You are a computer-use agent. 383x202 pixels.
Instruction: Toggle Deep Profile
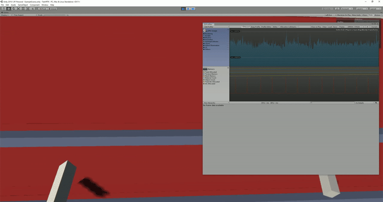[256, 27]
